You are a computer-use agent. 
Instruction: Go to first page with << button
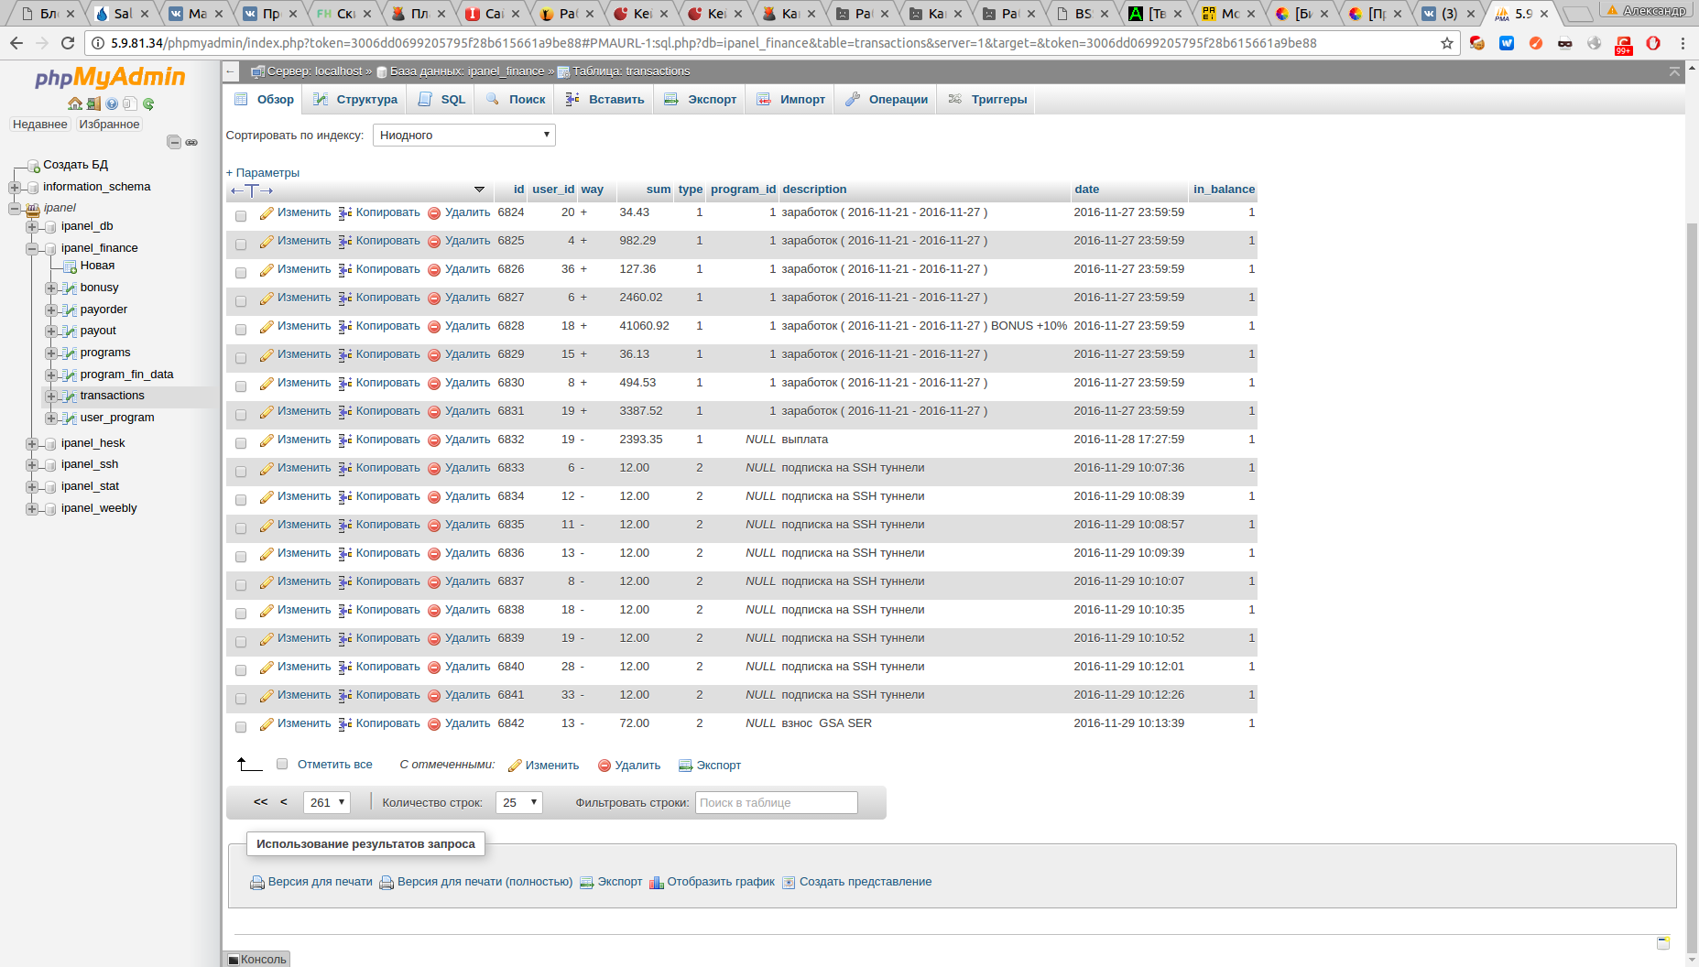261,802
